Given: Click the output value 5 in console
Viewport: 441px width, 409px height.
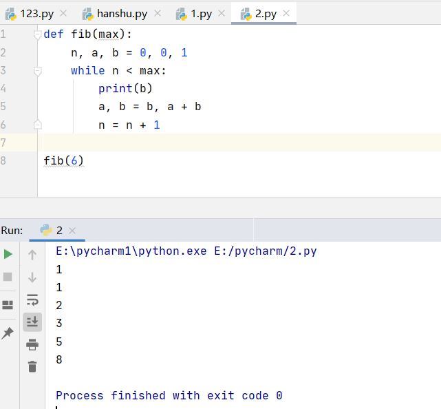Looking at the screenshot, I should click(58, 342).
